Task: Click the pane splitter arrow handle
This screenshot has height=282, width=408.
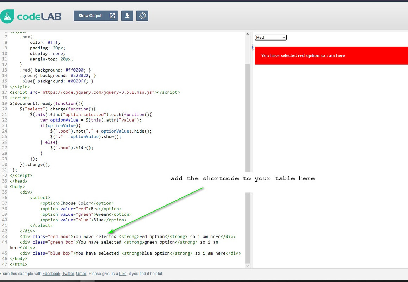Action: pos(253,47)
